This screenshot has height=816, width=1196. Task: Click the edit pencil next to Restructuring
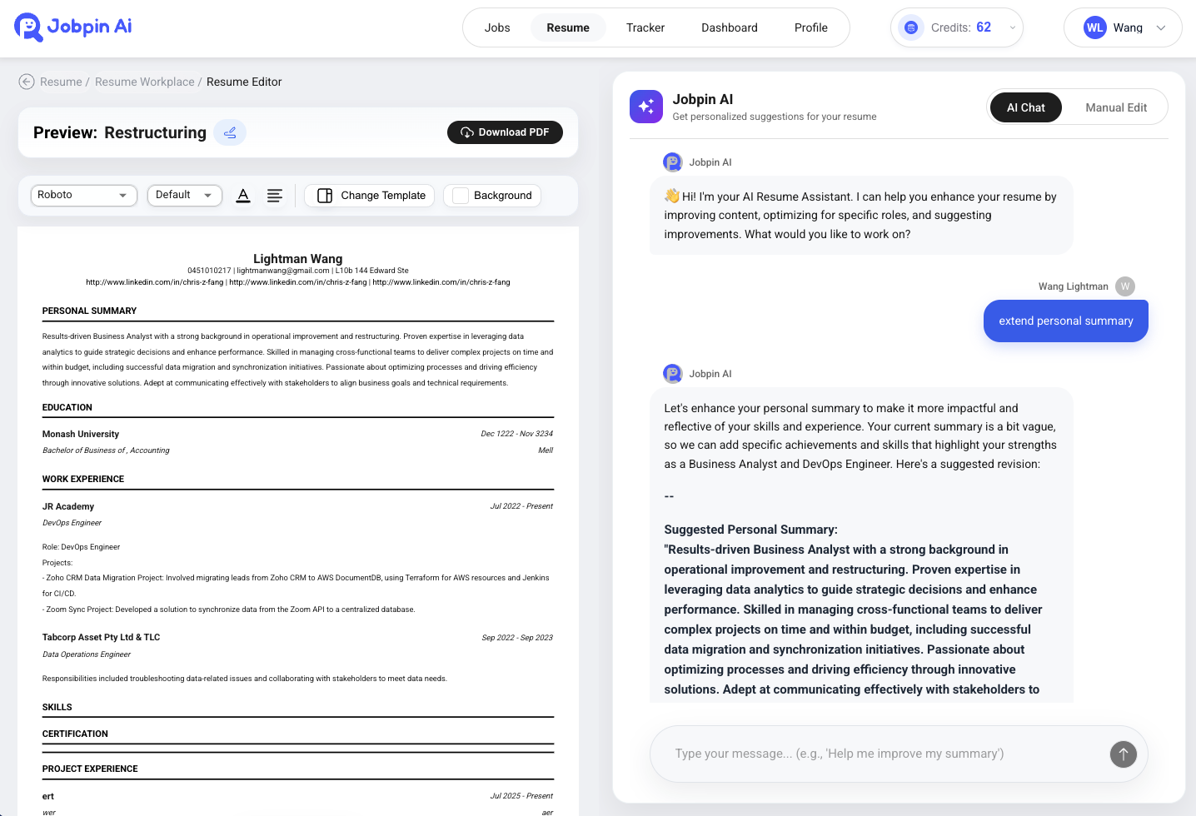[x=230, y=132]
